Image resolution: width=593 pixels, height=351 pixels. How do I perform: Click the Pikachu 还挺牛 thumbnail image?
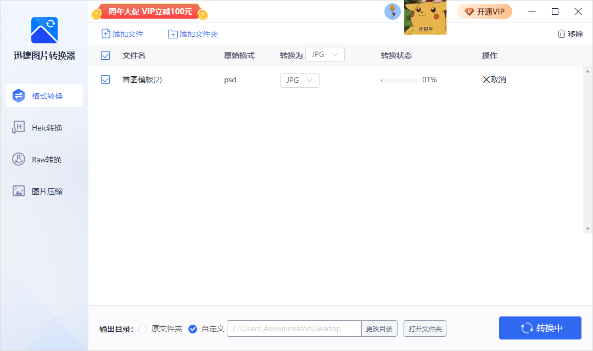425,18
